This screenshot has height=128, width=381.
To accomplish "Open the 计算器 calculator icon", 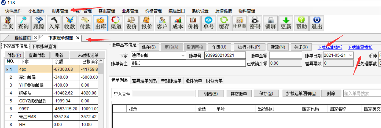I will [239, 23].
